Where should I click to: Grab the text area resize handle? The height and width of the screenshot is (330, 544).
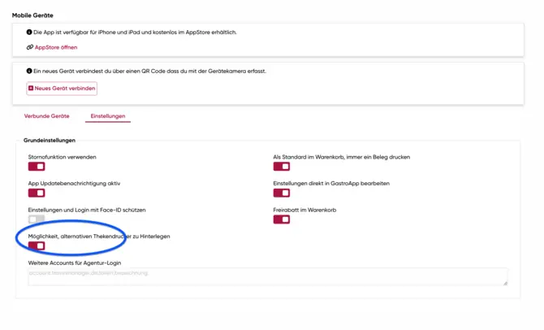[505, 283]
